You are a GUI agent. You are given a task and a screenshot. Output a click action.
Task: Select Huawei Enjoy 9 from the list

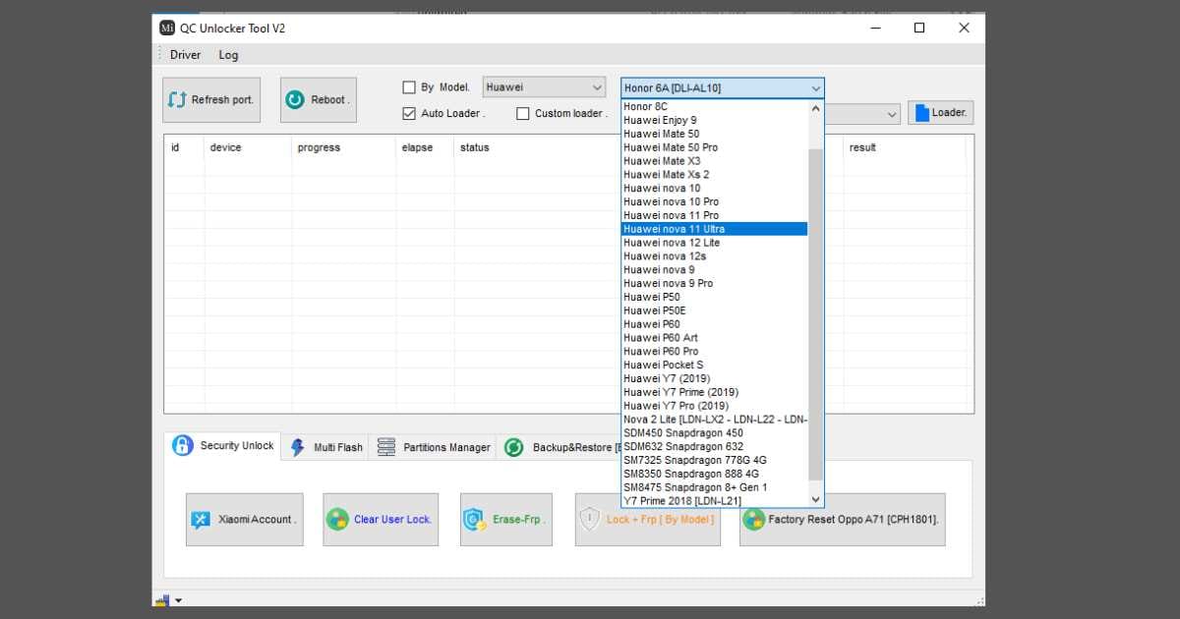714,120
